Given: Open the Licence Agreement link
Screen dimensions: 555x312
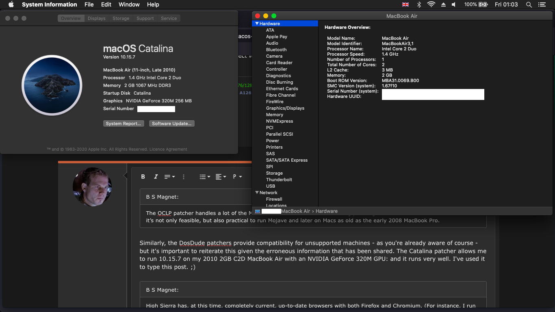Looking at the screenshot, I should 168,149.
